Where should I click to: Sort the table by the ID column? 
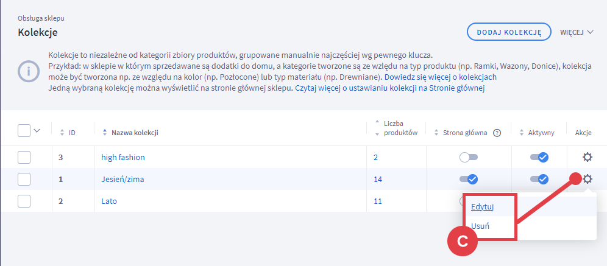point(68,133)
